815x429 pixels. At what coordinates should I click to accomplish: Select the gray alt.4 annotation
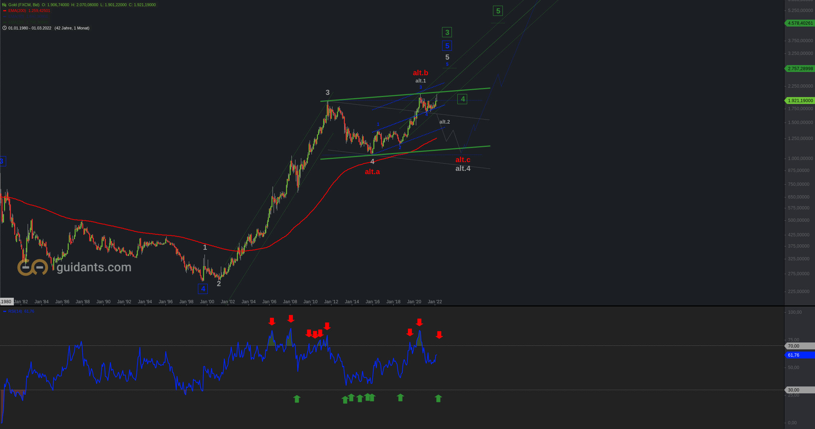point(463,169)
